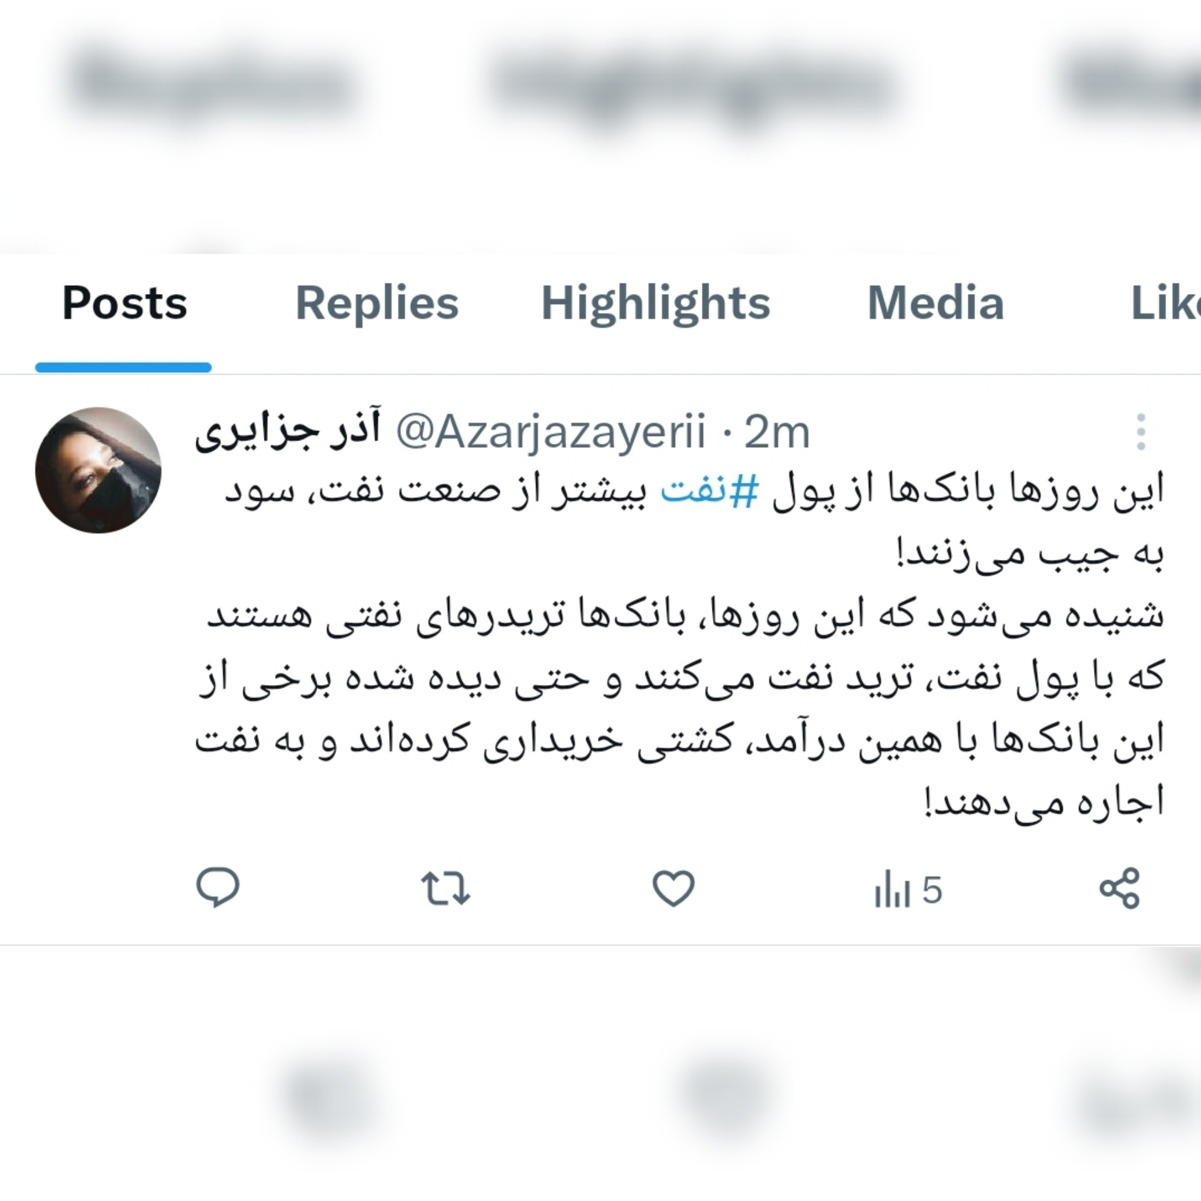Switch to the Replies tab
This screenshot has width=1201, height=1201.
(x=377, y=303)
